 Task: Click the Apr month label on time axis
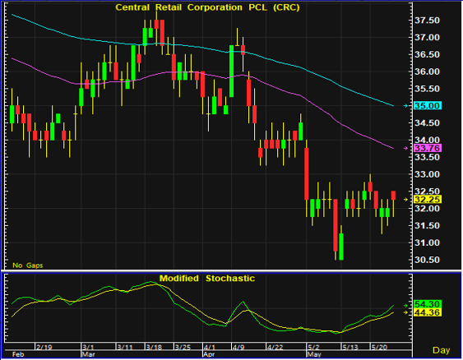(209, 354)
